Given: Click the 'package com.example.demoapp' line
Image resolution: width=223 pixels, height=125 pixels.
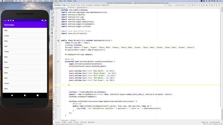Looking at the screenshot, I should click(75, 10).
